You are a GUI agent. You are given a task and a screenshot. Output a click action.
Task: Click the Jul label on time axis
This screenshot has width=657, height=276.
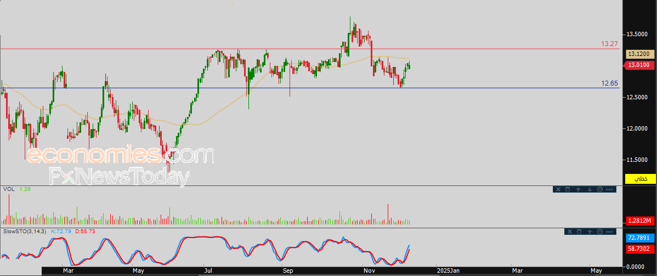point(208,272)
